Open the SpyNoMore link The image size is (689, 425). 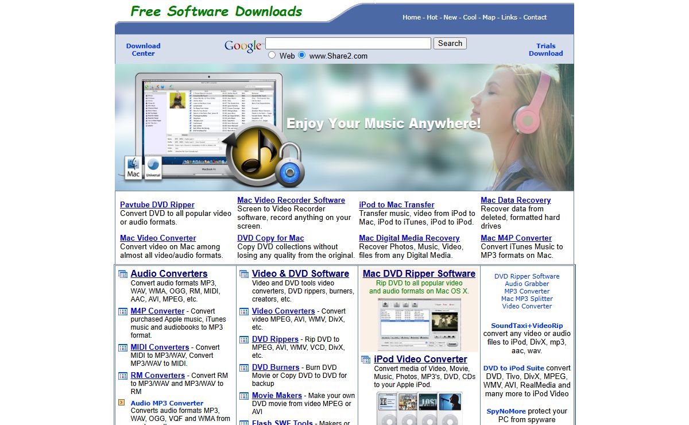pyautogui.click(x=506, y=411)
